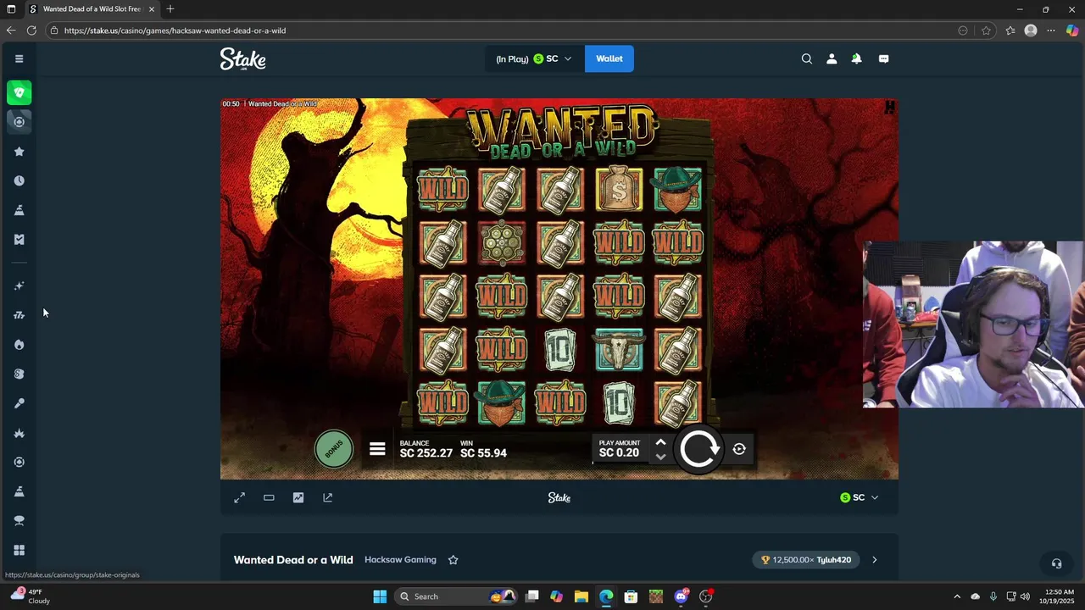Viewport: 1085px width, 610px height.
Task: Open Discord from the taskbar
Action: coord(681,596)
